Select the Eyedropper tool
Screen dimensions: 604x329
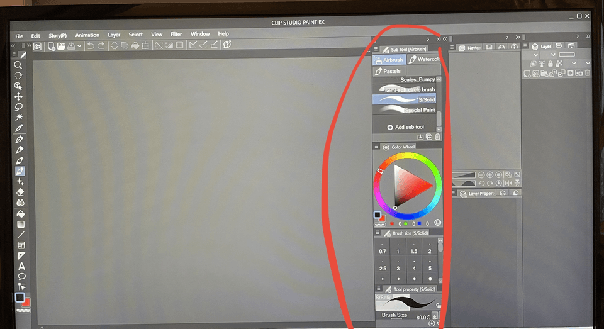(18, 128)
